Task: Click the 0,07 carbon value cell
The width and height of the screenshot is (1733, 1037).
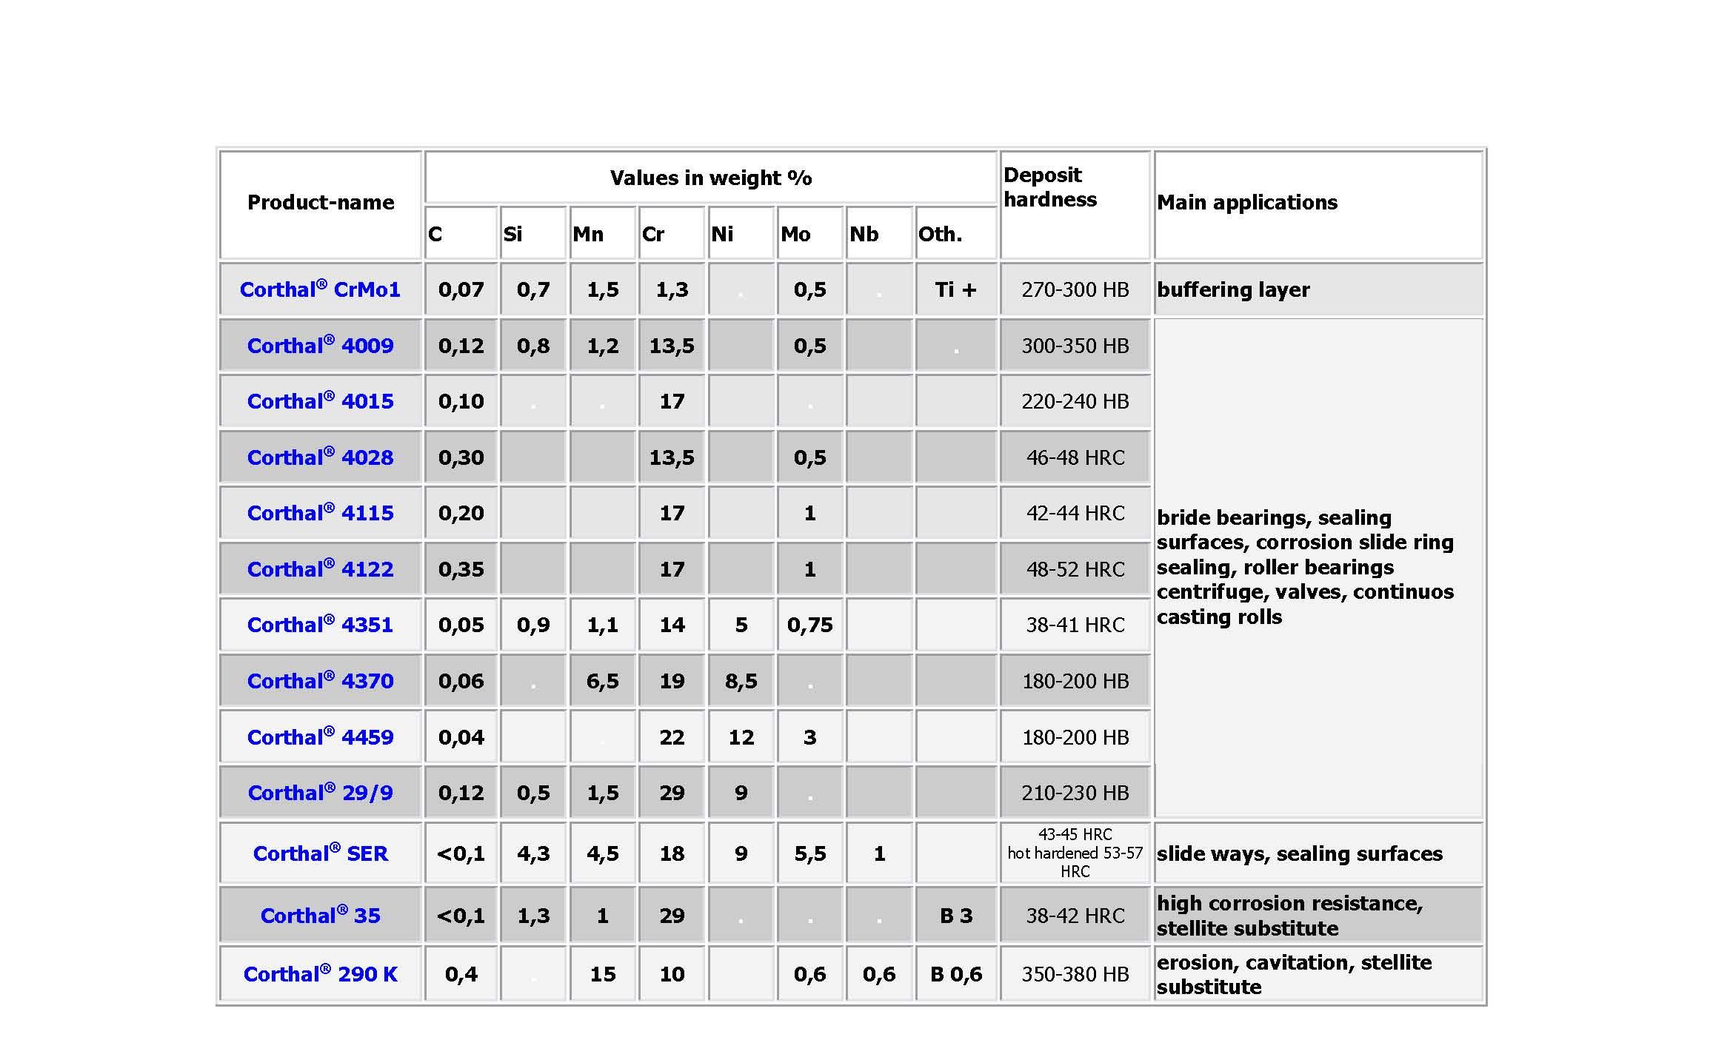Action: (x=461, y=289)
